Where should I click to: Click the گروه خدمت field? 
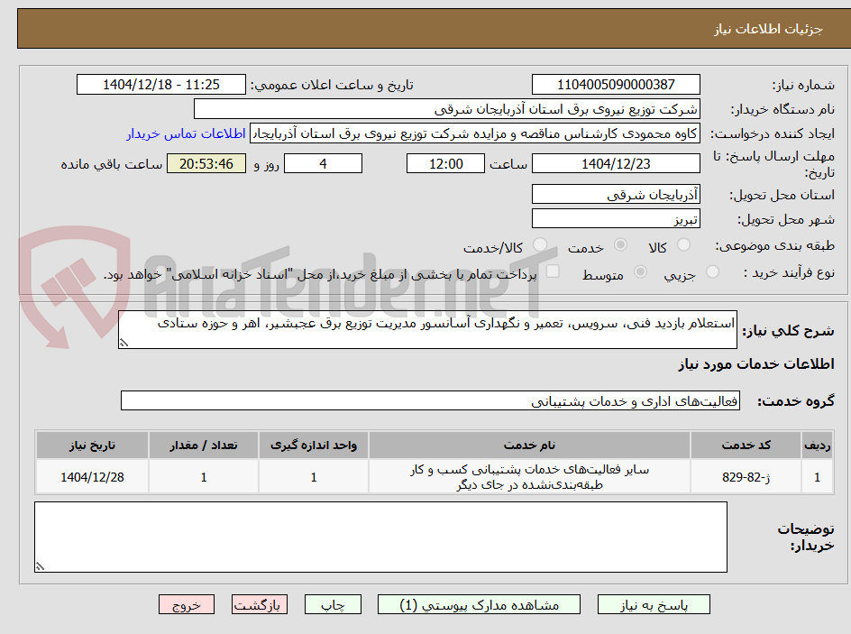point(430,400)
